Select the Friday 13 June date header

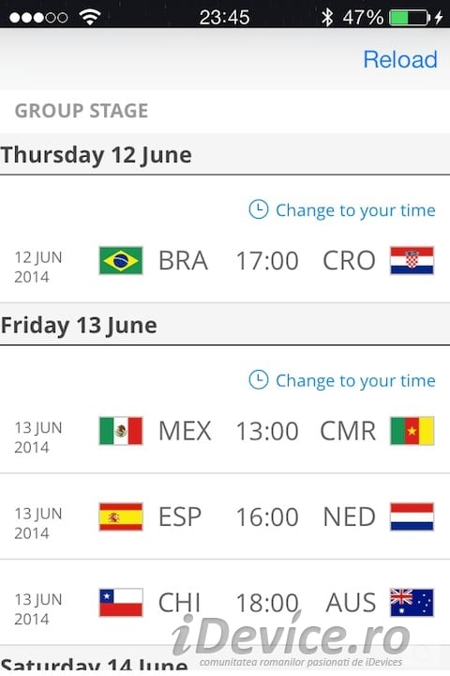225,325
